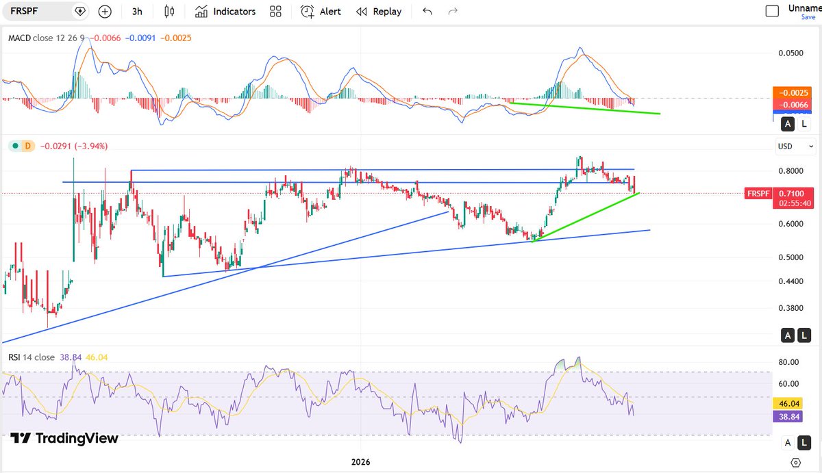Click the green market status dot

[x=14, y=146]
